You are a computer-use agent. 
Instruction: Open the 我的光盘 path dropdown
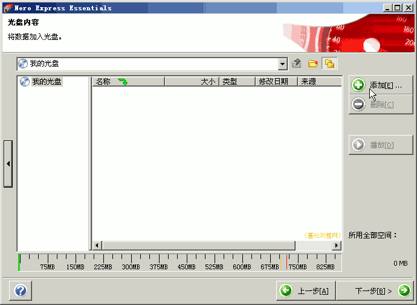pos(283,64)
